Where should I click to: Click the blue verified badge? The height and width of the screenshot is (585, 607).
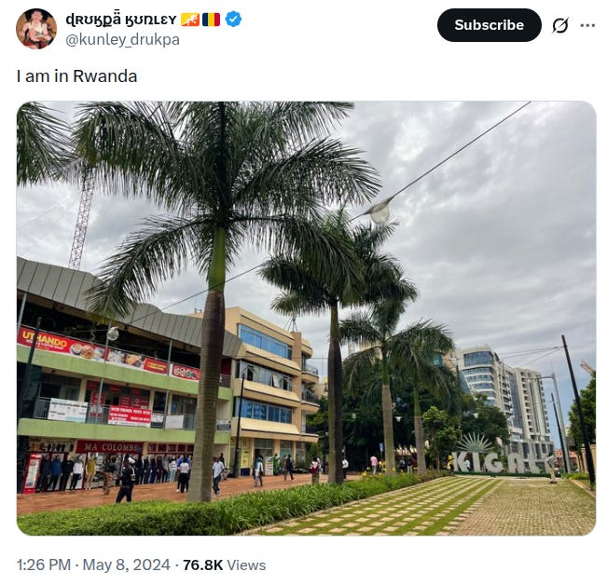tap(233, 19)
